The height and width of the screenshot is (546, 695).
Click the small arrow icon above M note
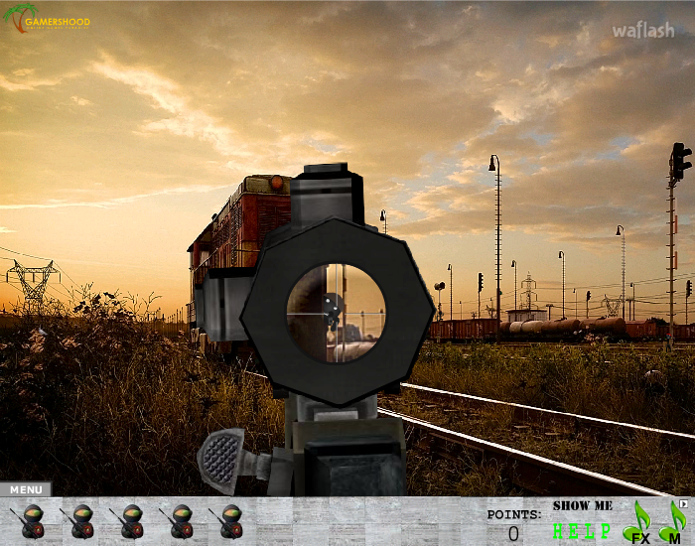pos(683,504)
